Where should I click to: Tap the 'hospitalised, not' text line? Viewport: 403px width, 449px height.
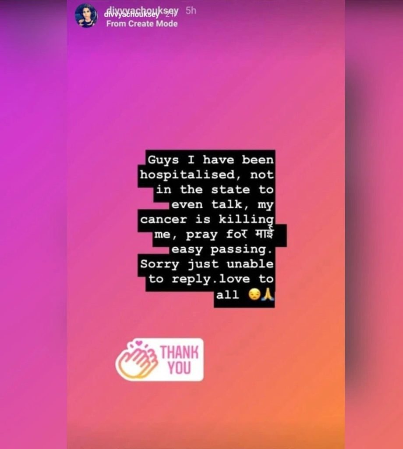206,175
